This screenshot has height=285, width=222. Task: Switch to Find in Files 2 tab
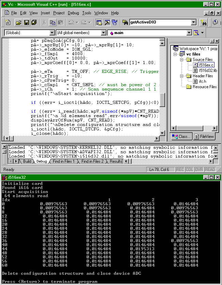click(92, 161)
